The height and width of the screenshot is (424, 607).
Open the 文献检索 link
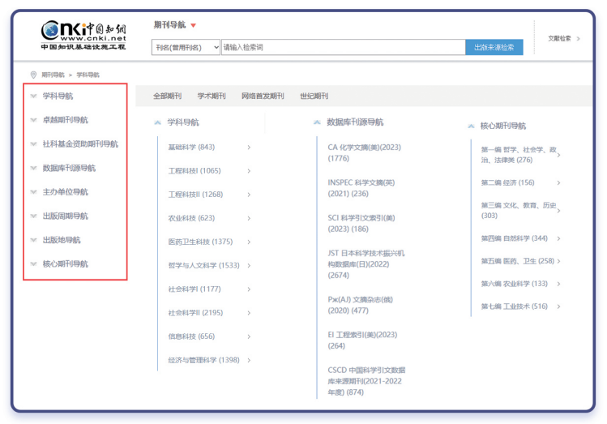coord(563,38)
